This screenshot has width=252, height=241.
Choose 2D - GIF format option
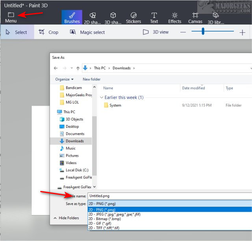click(x=170, y=223)
